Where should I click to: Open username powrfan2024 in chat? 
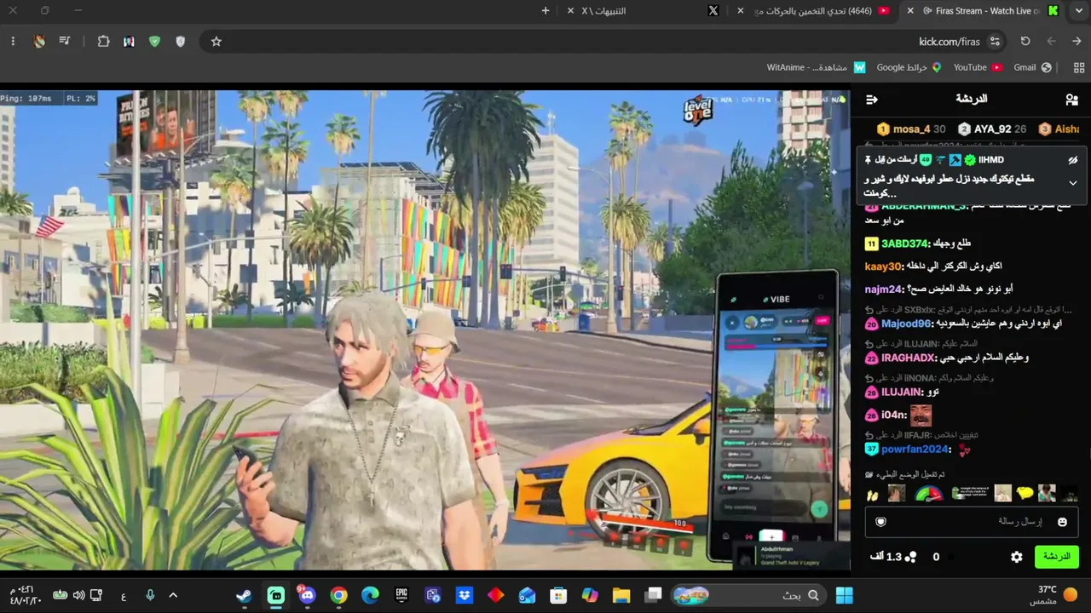tap(915, 450)
